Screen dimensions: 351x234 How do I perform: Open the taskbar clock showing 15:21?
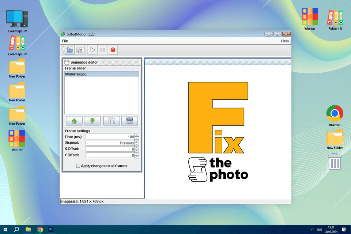(x=331, y=230)
